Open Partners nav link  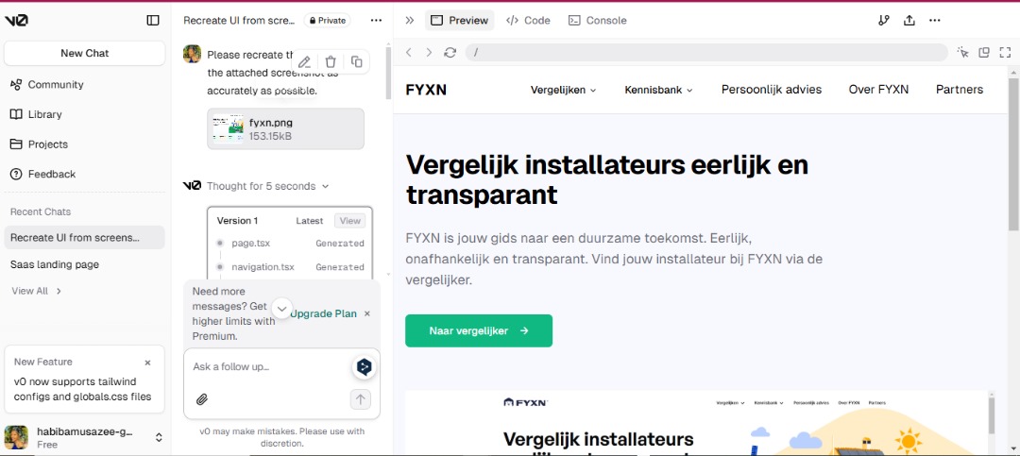tap(960, 90)
